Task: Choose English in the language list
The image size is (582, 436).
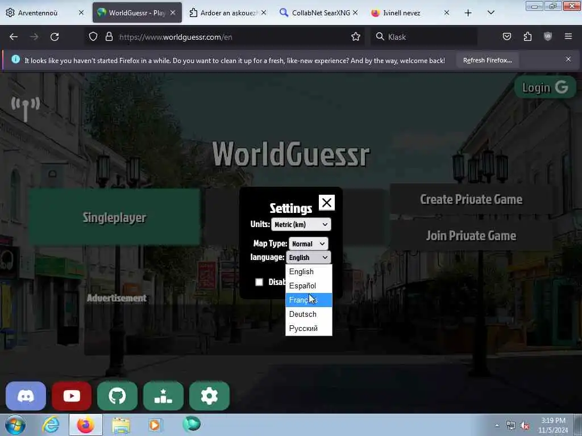Action: [309, 272]
